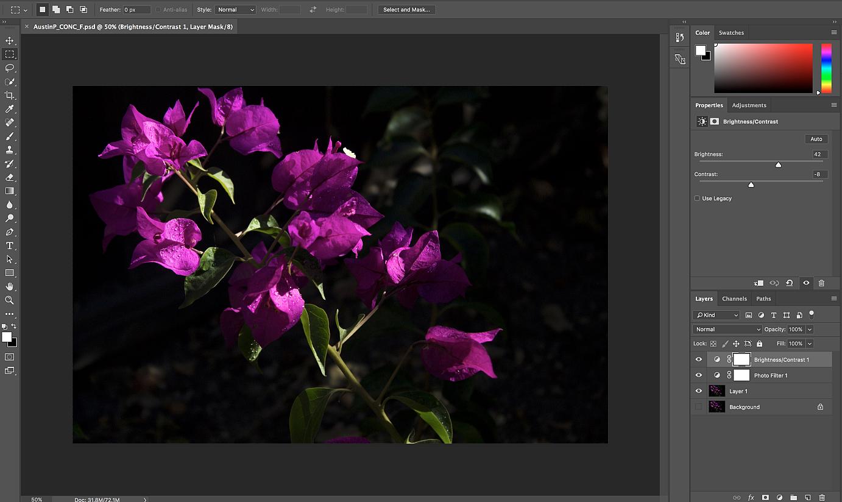Switch to the Paths tab
This screenshot has width=842, height=502.
point(763,299)
